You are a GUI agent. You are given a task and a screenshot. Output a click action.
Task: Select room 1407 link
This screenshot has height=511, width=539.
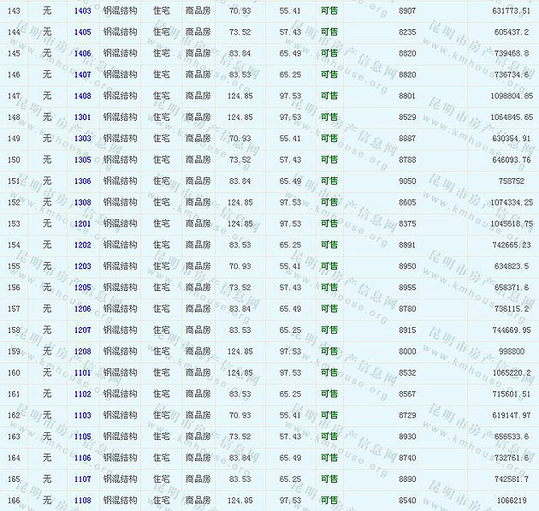coord(83,74)
